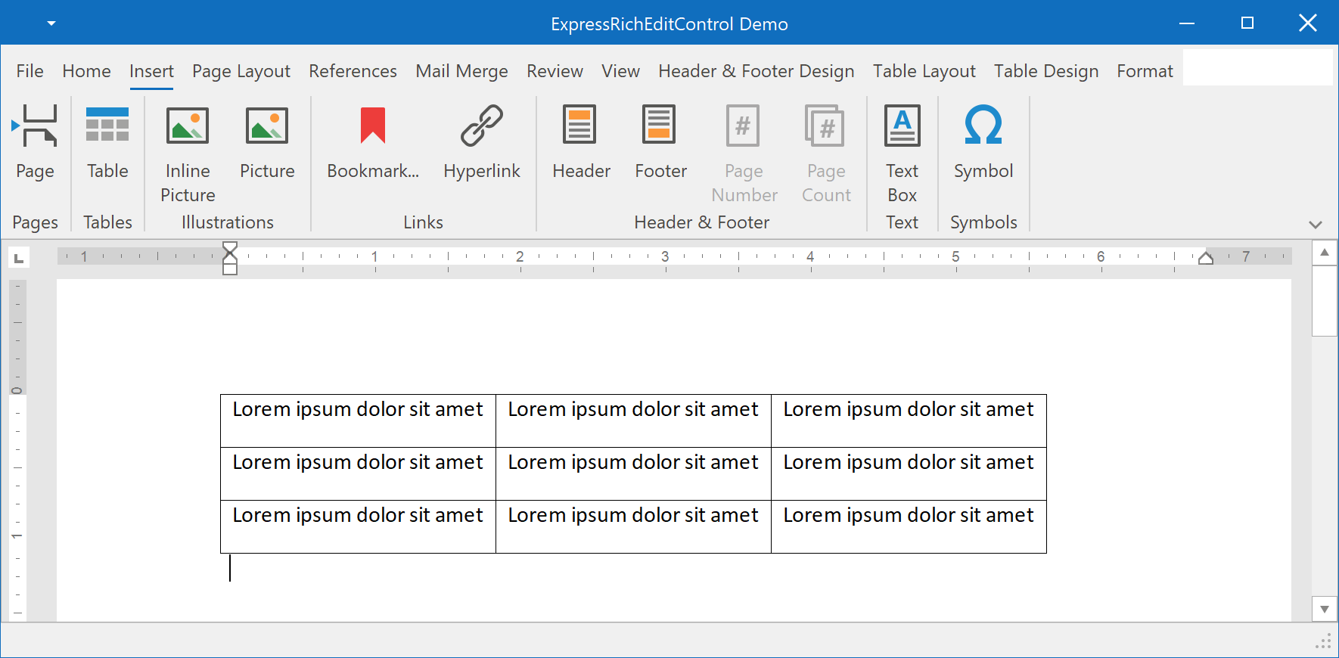The width and height of the screenshot is (1339, 658).
Task: Click the Header icon
Action: [580, 126]
